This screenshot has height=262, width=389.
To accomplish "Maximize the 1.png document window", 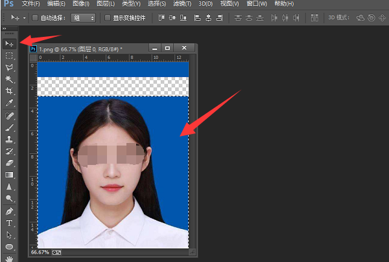I will pos(168,49).
